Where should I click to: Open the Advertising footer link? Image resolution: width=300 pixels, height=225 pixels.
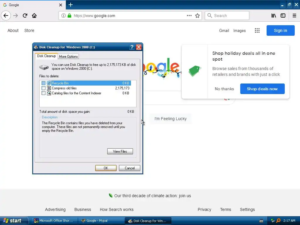tap(55, 209)
